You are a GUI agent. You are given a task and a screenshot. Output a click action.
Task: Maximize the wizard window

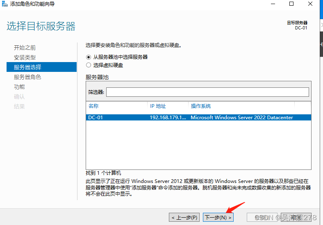click(291, 4)
